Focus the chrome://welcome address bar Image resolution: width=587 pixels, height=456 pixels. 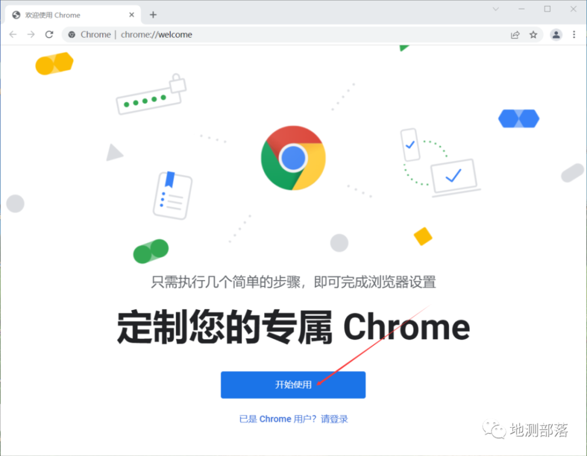[x=285, y=35]
